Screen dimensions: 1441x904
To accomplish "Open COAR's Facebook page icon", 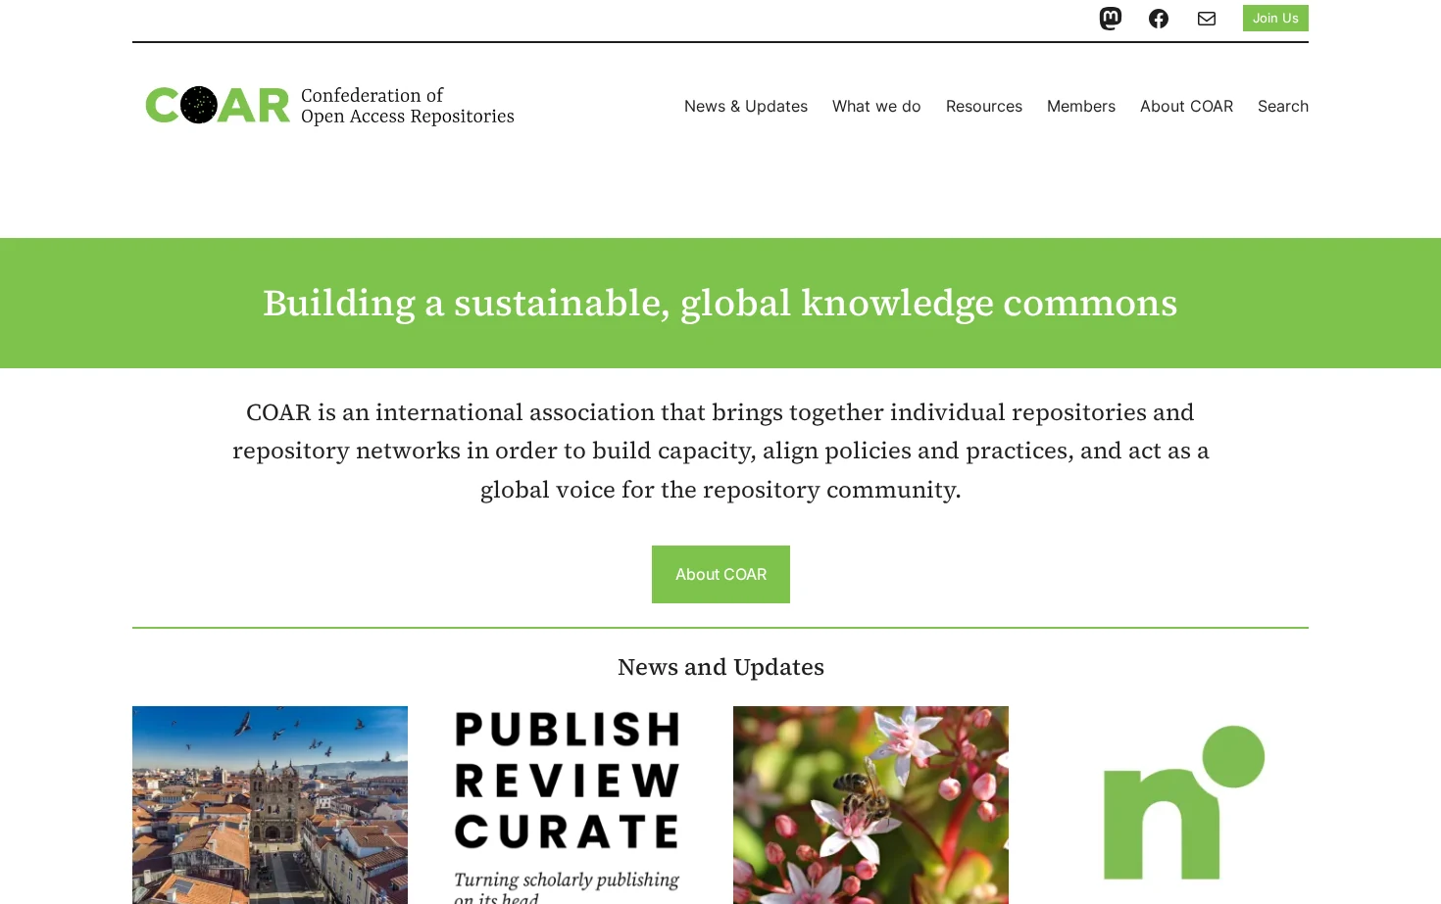I will click(1159, 19).
